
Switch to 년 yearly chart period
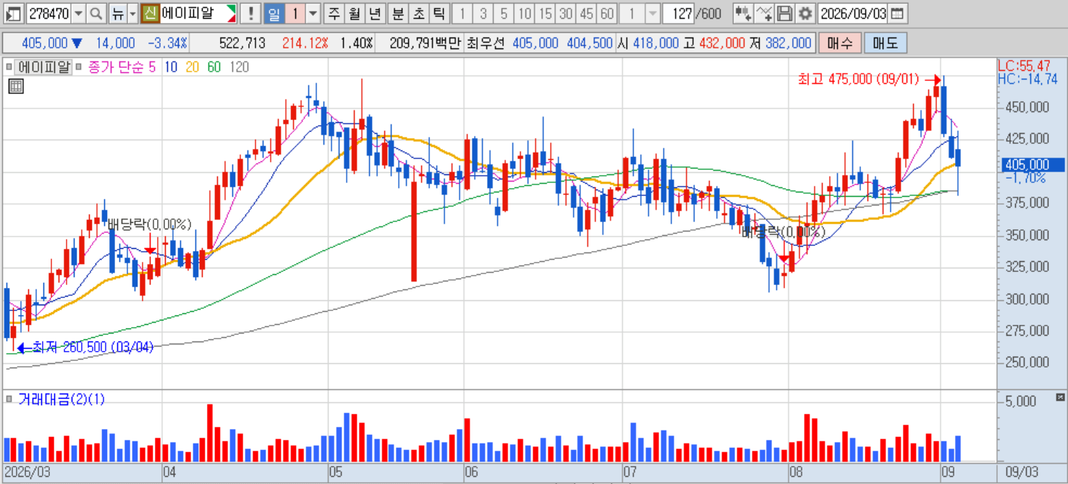(374, 13)
